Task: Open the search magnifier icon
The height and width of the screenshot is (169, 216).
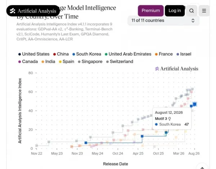Action: coord(192,11)
